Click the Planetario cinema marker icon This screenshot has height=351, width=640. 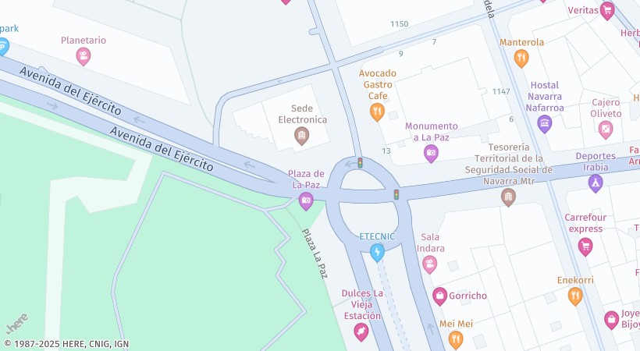(84, 56)
